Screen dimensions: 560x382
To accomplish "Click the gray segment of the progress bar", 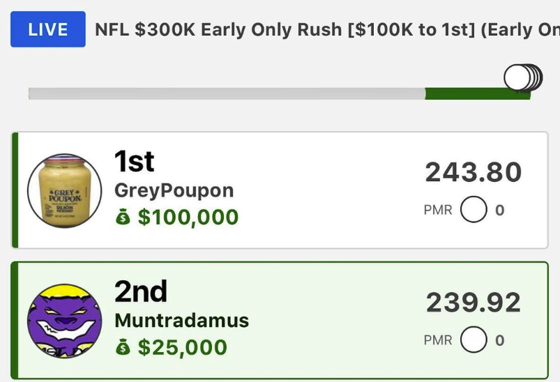I will (x=227, y=93).
